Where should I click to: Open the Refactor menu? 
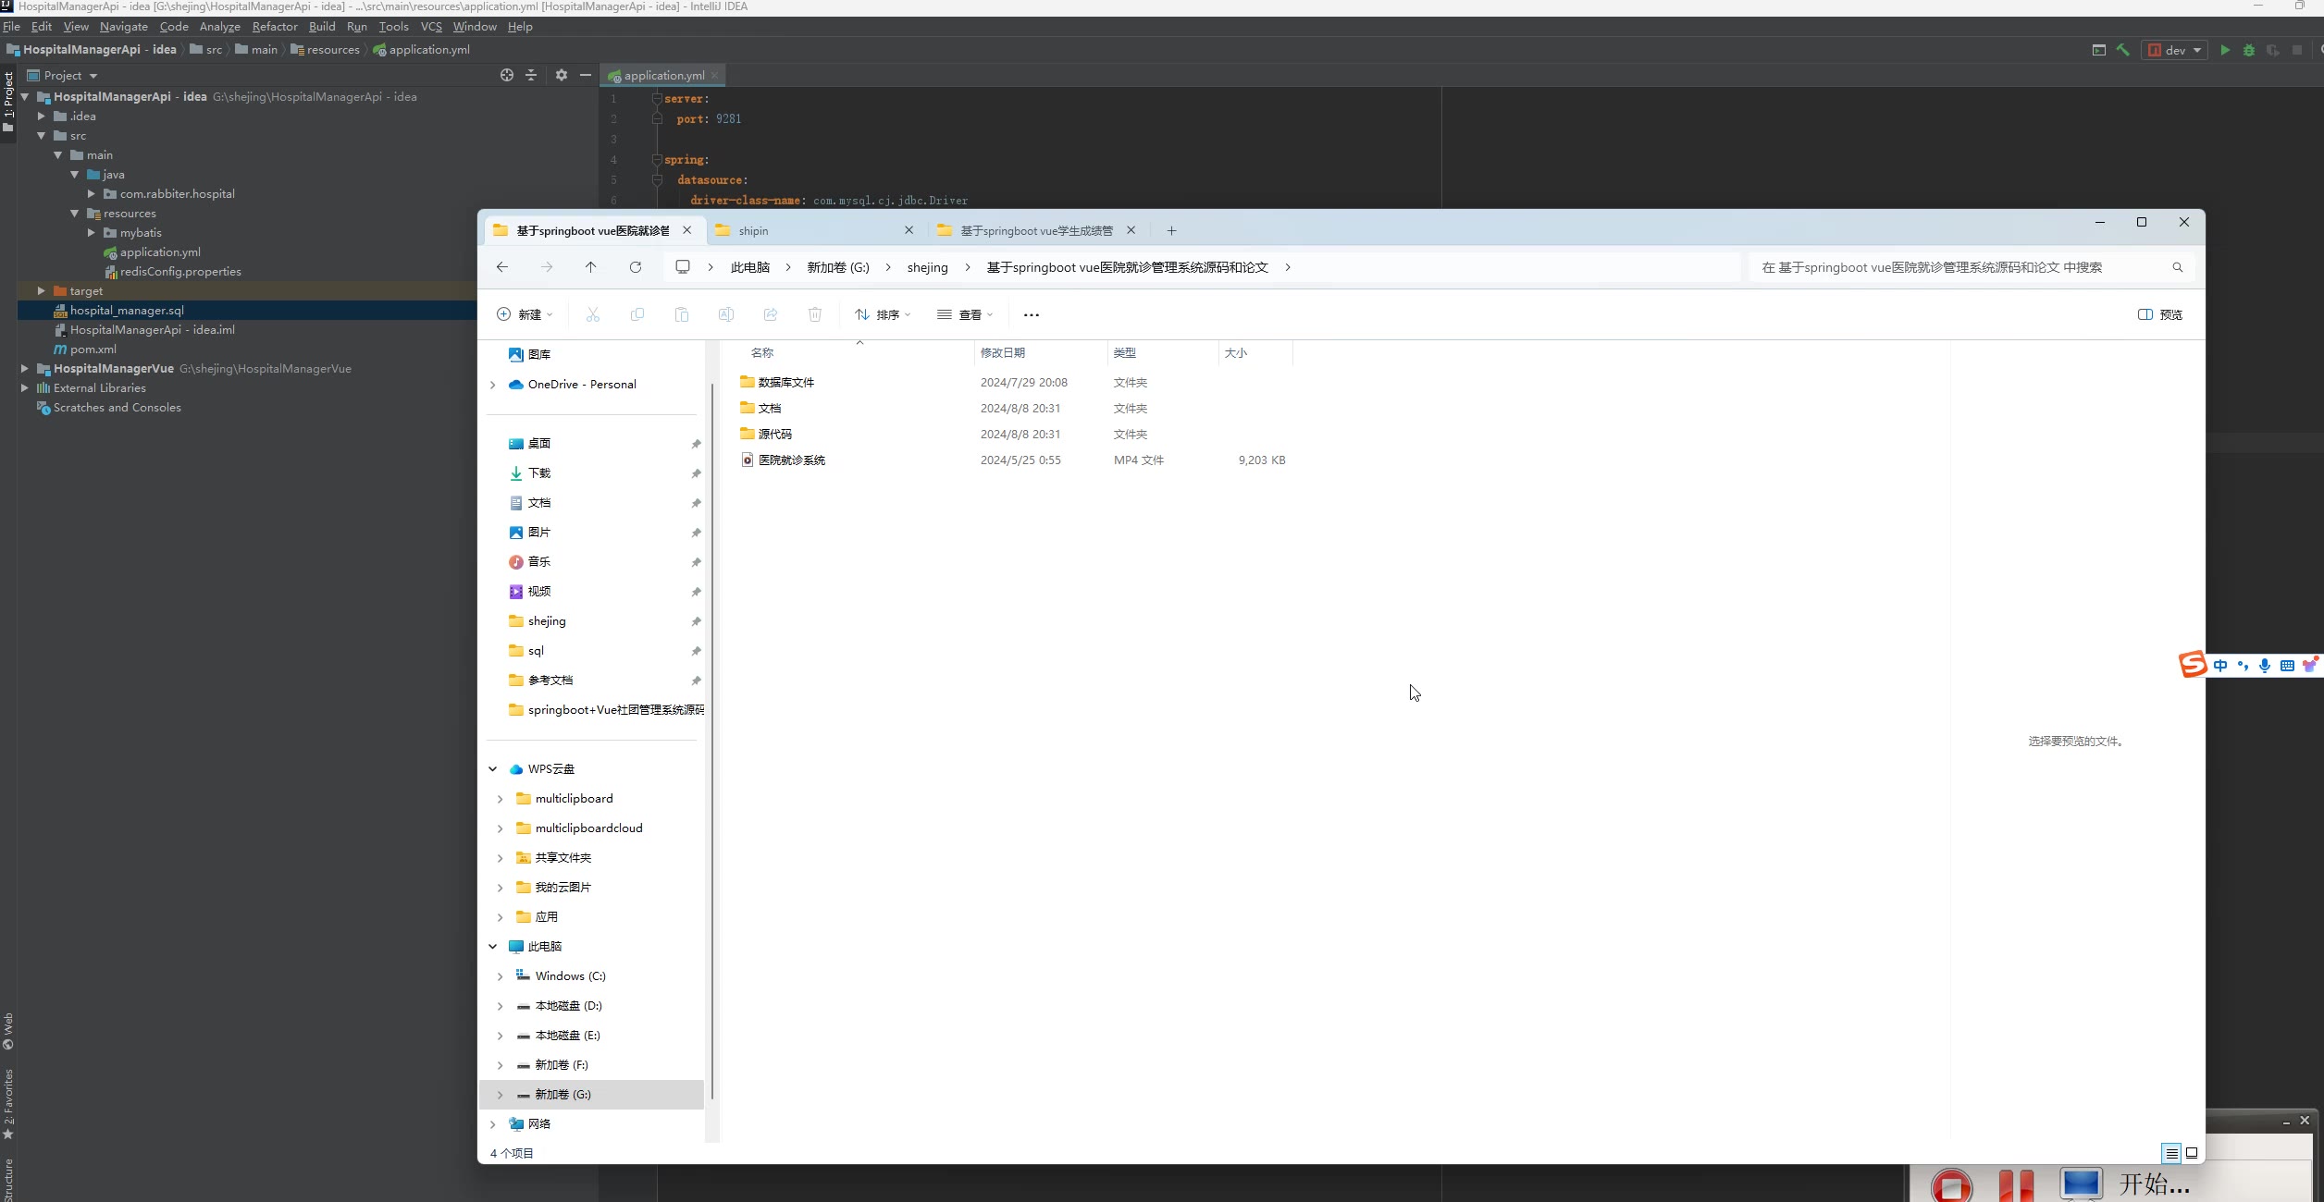click(x=275, y=27)
